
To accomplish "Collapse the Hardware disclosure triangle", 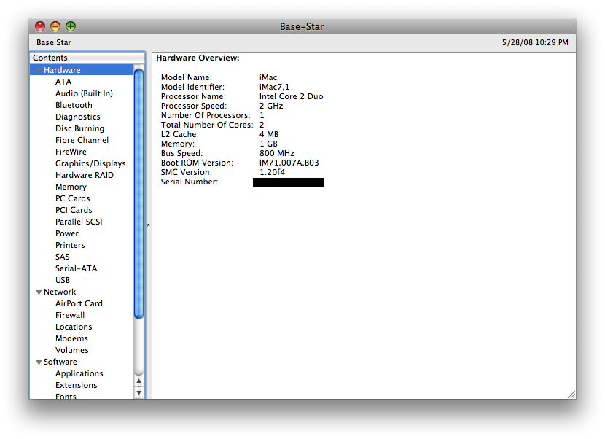I will click(x=39, y=70).
